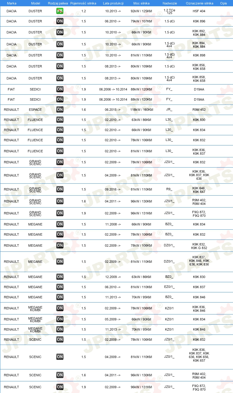
Task: Click the Opis column header
Action: tap(223, 3)
